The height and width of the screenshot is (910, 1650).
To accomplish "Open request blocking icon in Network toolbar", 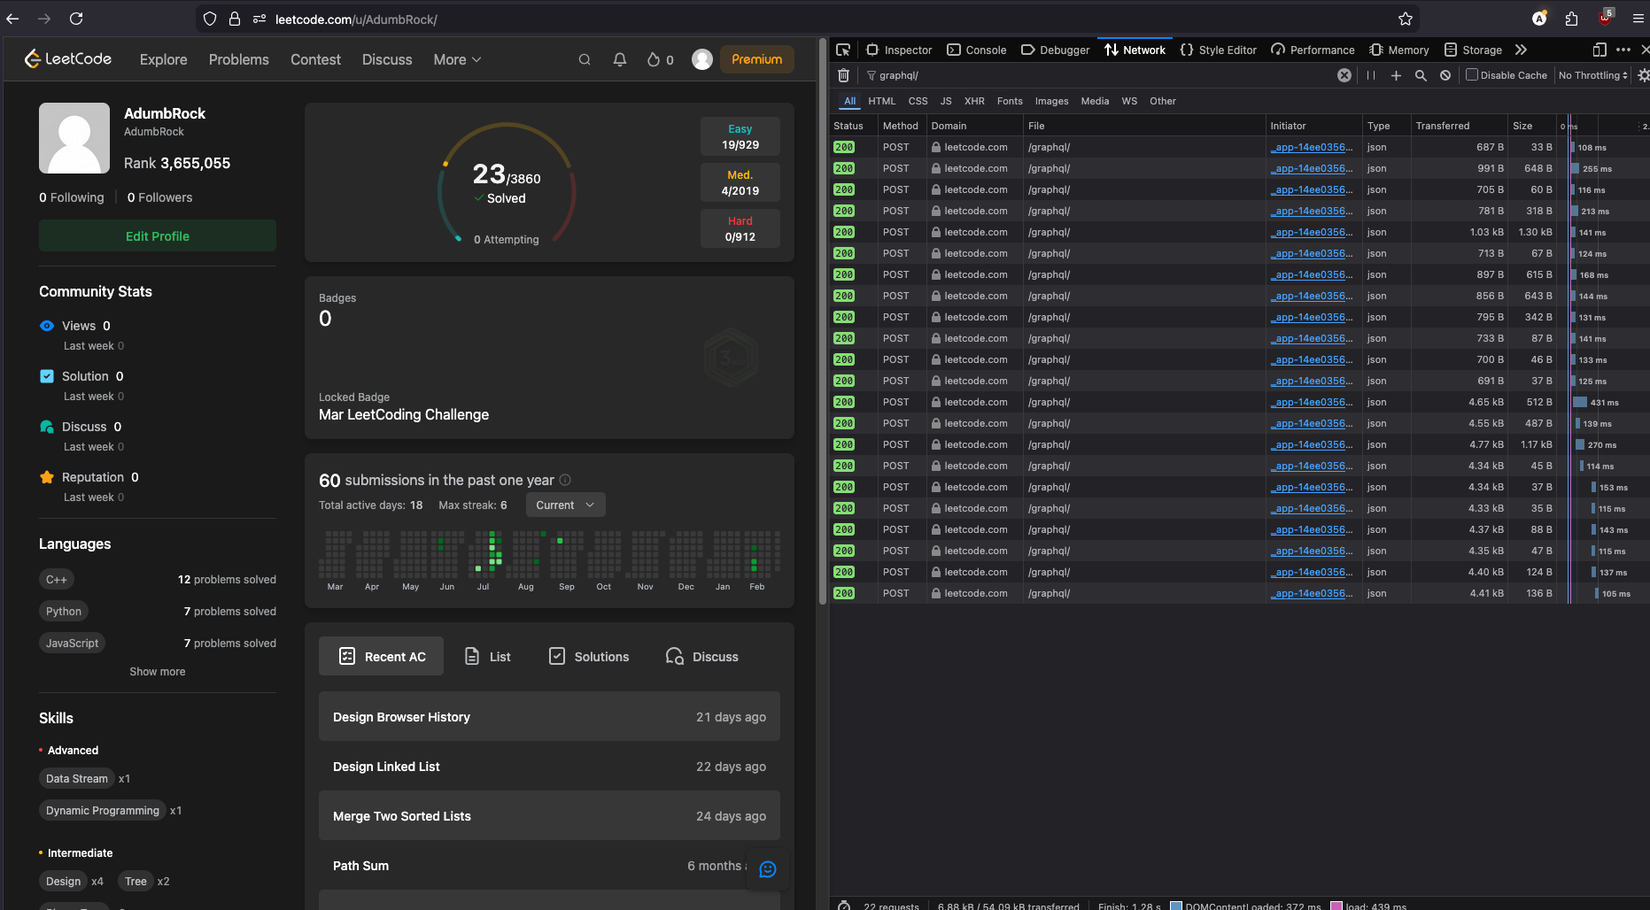I will (x=1445, y=75).
